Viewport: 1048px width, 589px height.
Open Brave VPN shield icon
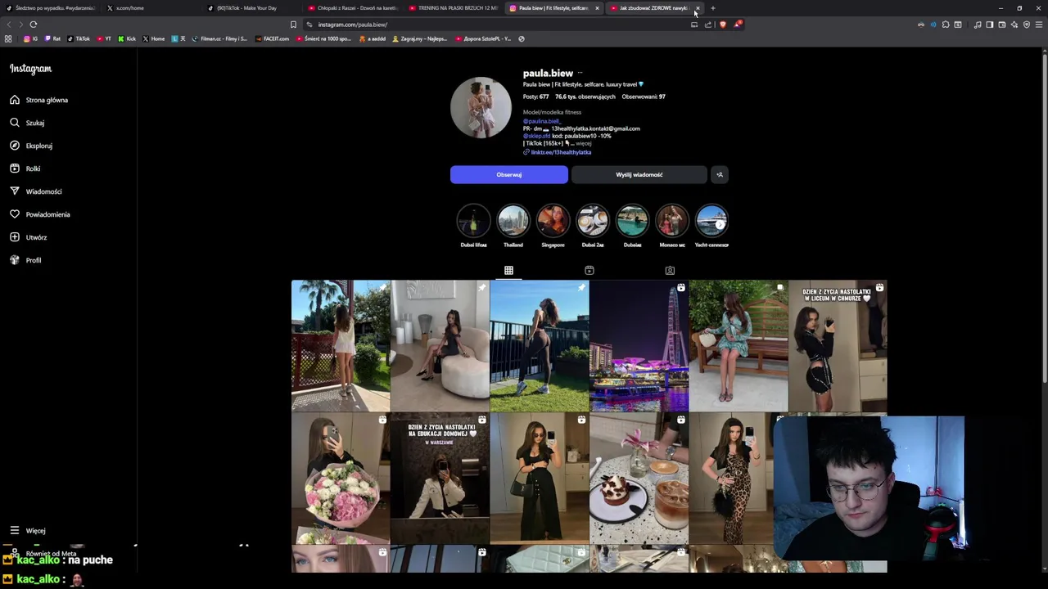1027,25
